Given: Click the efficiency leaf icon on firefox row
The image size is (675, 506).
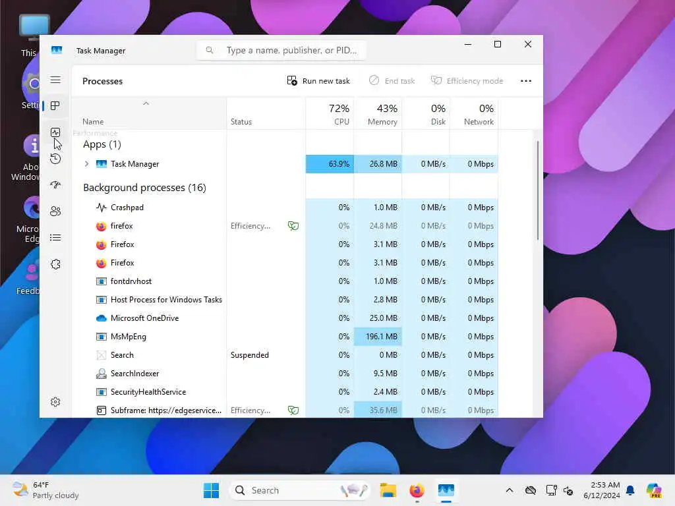Looking at the screenshot, I should click(293, 226).
